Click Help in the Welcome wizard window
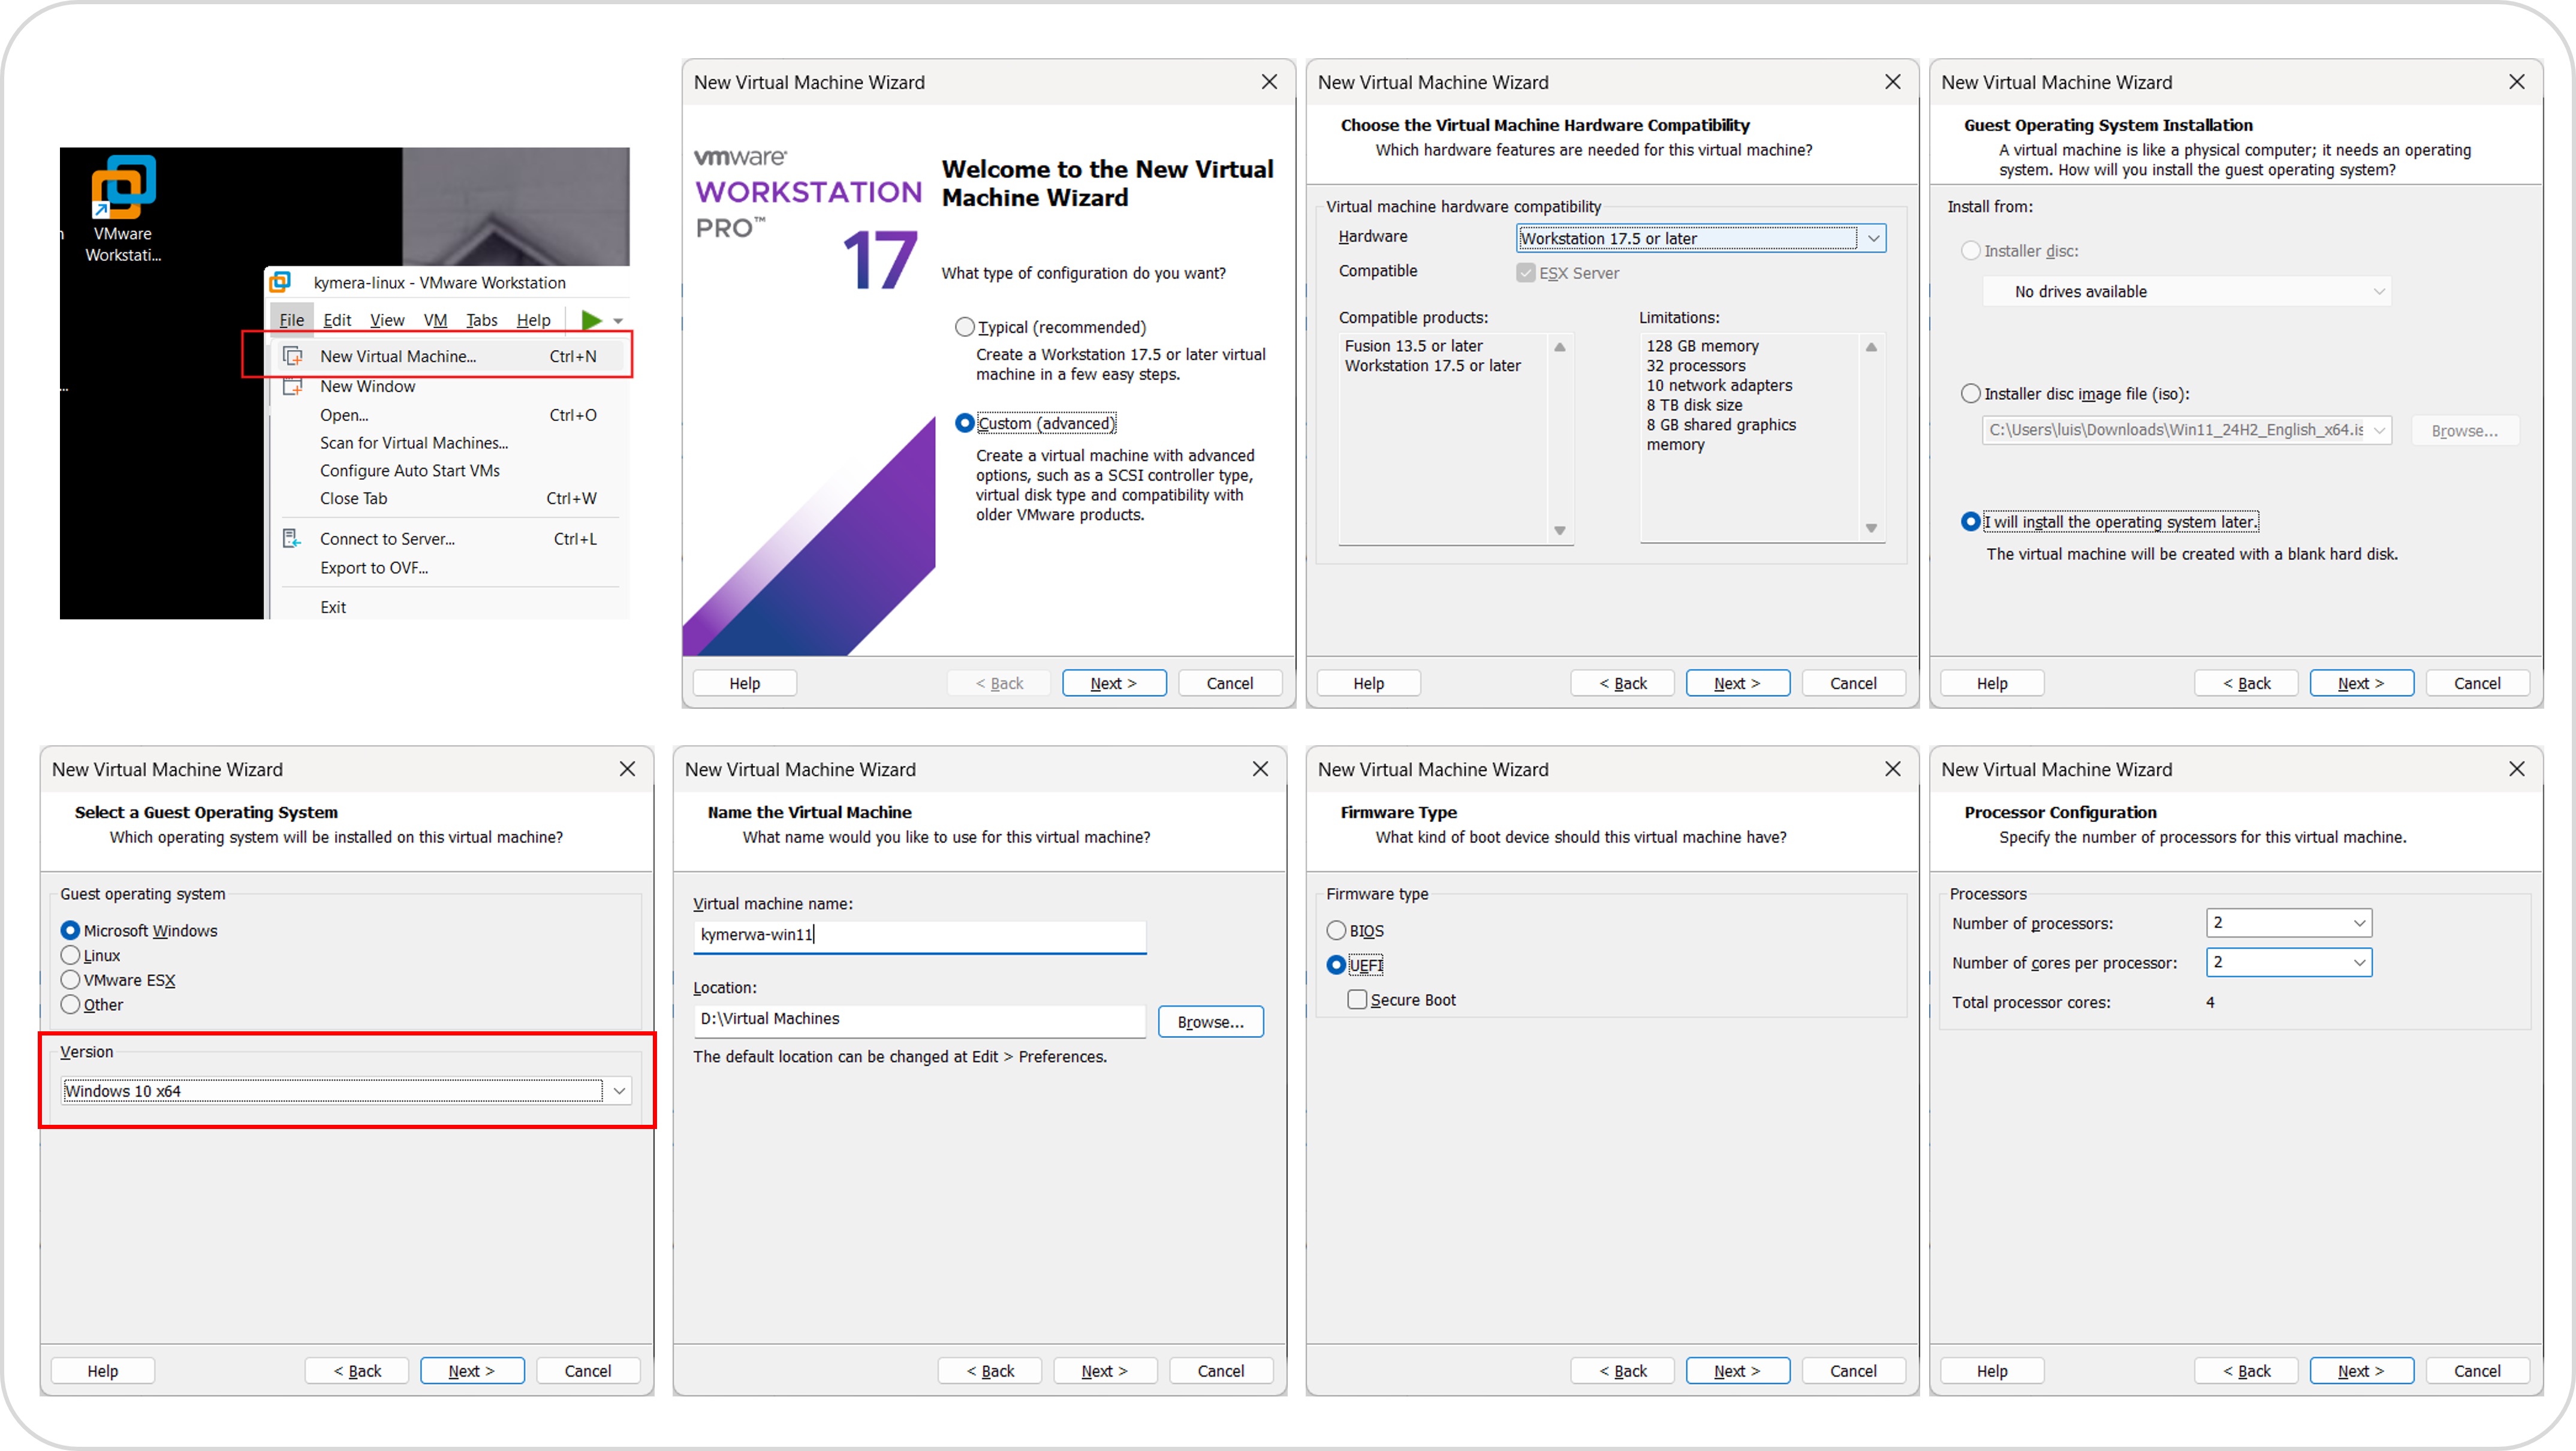Screen dimensions: 2576x1451 click(x=744, y=683)
